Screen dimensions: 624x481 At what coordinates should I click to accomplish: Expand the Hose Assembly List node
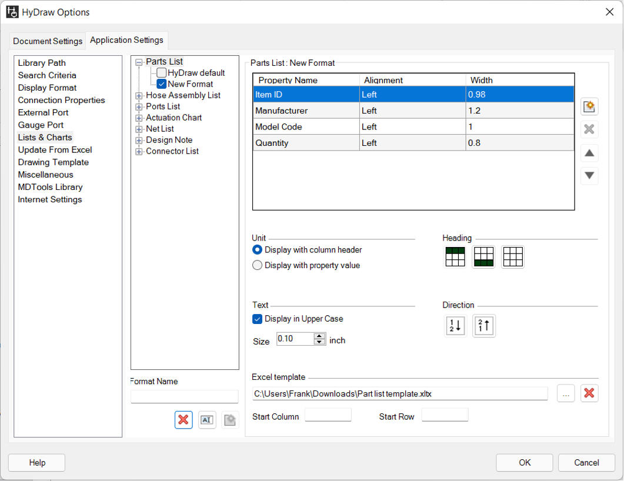(139, 95)
